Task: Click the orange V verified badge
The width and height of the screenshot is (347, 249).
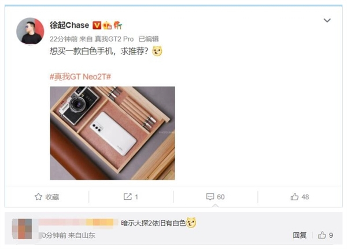Action: pyautogui.click(x=97, y=25)
